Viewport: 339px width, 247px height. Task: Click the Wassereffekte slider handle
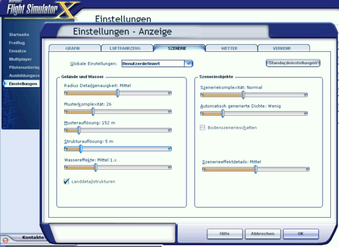coord(96,167)
